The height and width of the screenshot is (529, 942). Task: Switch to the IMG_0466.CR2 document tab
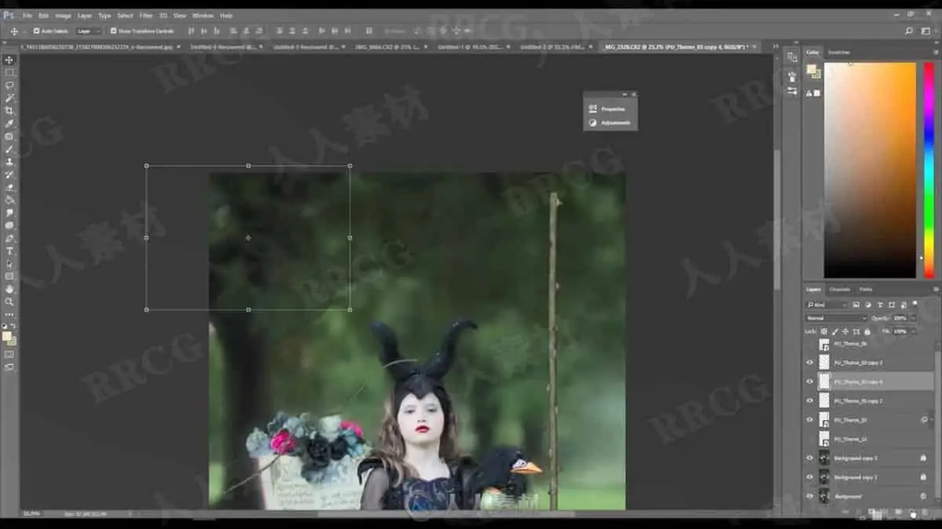pos(389,47)
